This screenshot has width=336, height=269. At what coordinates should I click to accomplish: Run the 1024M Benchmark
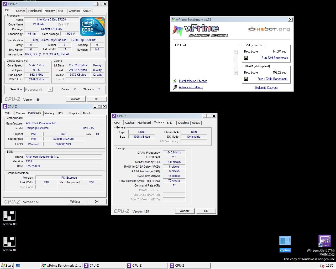click(x=272, y=79)
